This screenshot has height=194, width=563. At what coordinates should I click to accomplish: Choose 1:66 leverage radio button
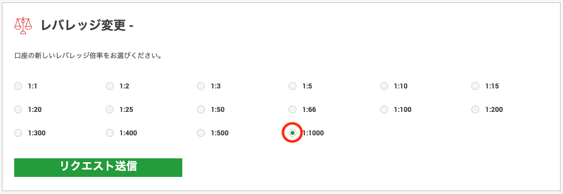click(x=293, y=109)
